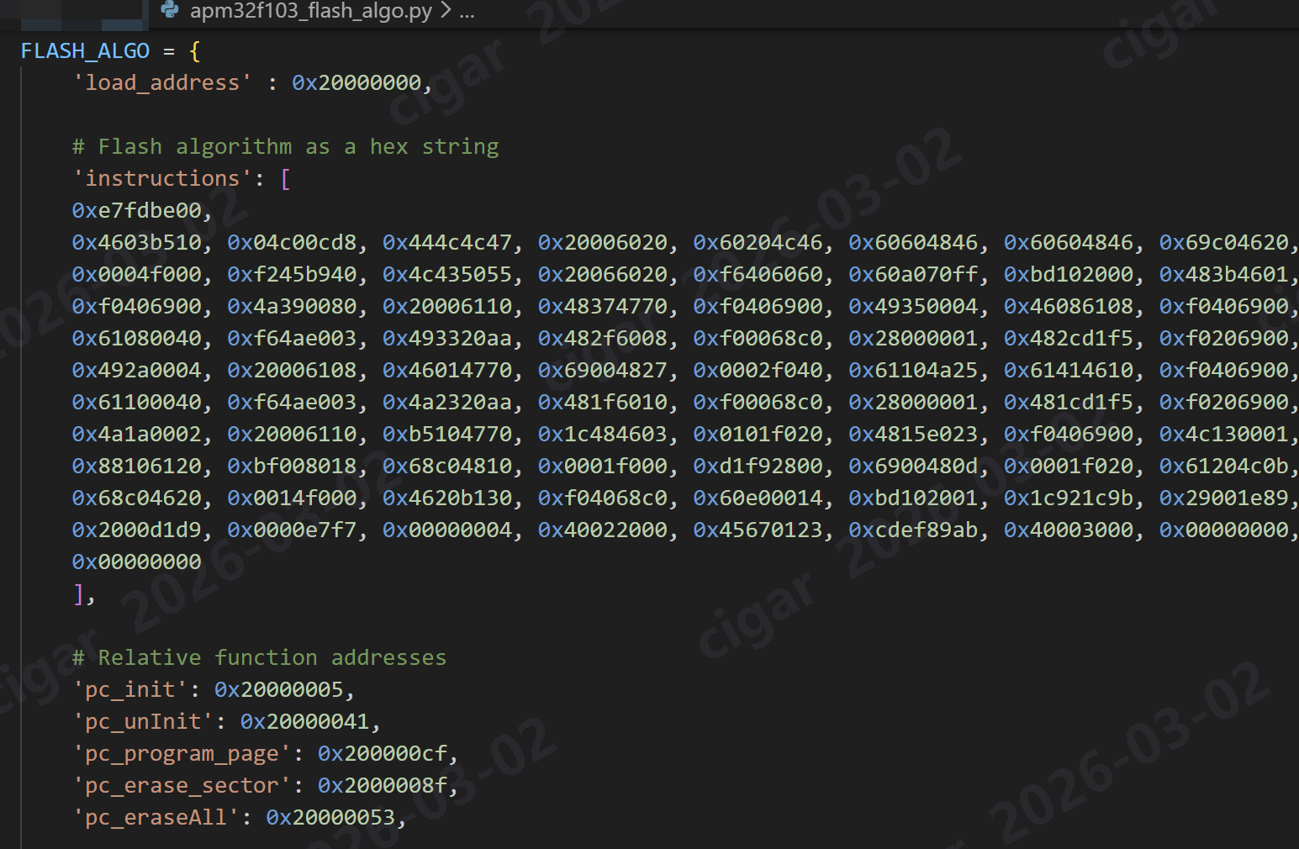The width and height of the screenshot is (1299, 849).
Task: Click the 'pc_unInit' value 0x20000041
Action: pos(304,722)
